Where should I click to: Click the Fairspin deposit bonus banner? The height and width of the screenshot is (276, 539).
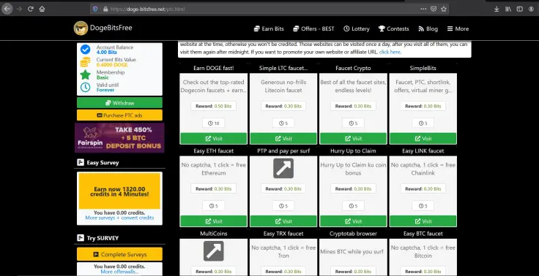point(119,137)
